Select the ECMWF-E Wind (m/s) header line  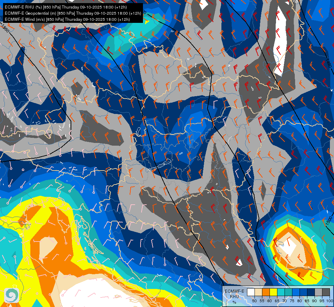click(x=67, y=19)
